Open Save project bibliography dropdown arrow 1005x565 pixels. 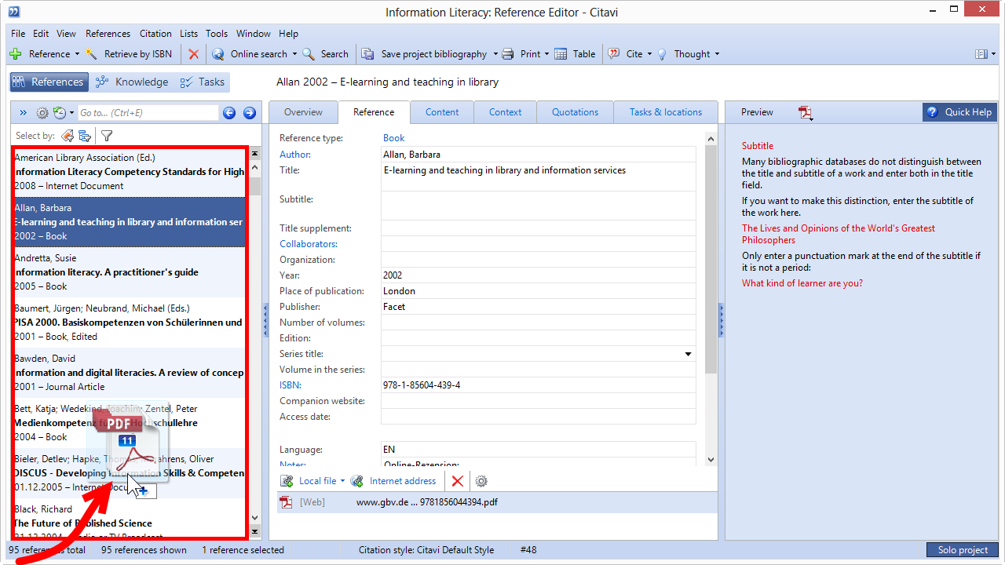495,54
